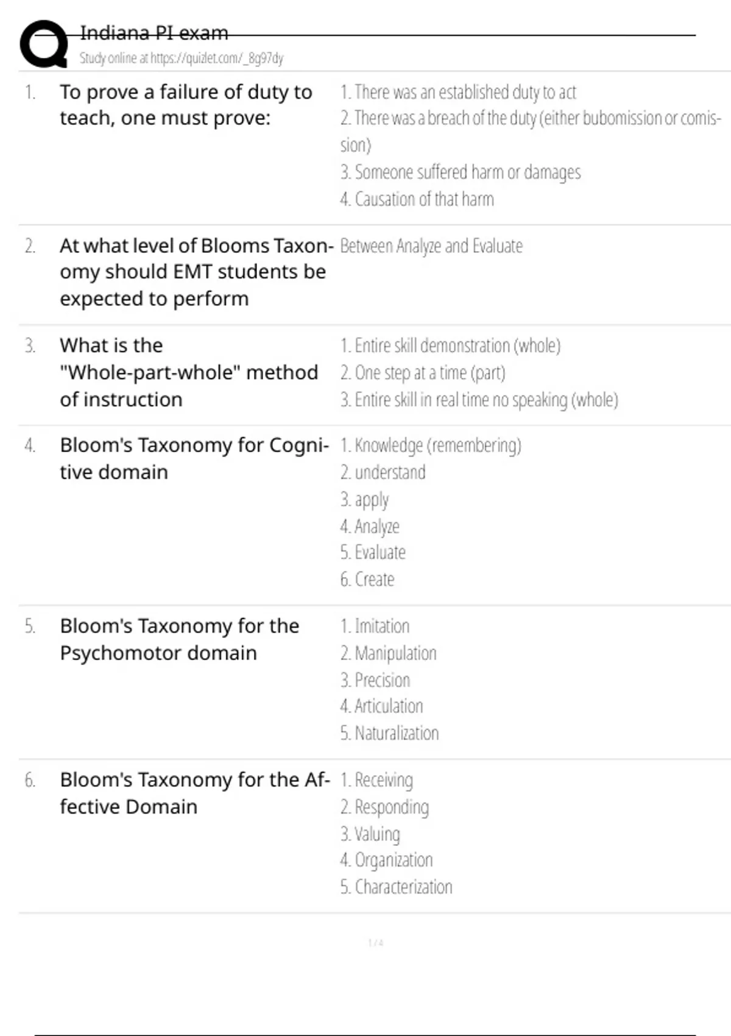Click the "Causation of that harm" line

[x=417, y=199]
